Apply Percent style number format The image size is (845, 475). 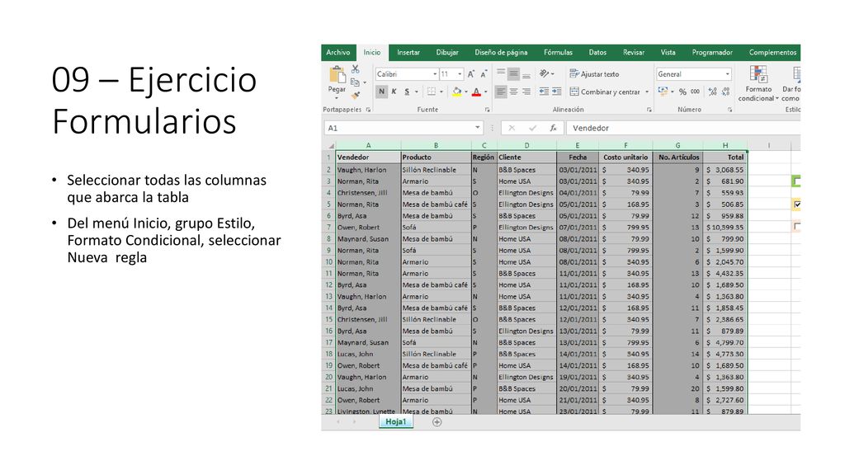click(x=682, y=92)
